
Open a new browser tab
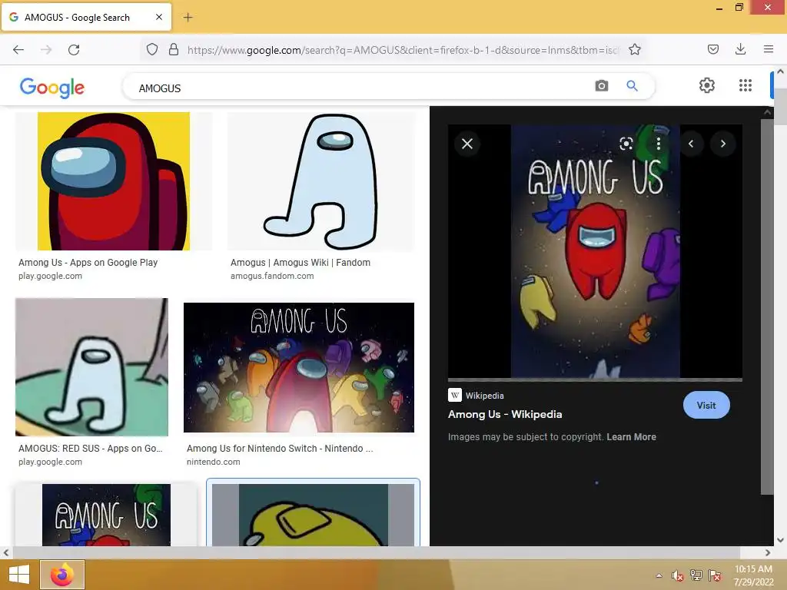[188, 18]
